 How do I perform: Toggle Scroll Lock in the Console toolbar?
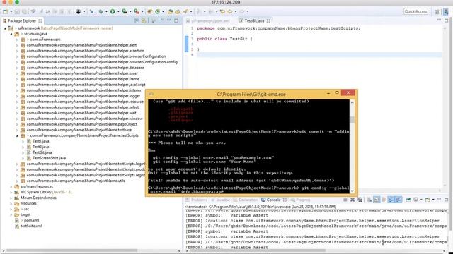pyautogui.click(x=377, y=200)
